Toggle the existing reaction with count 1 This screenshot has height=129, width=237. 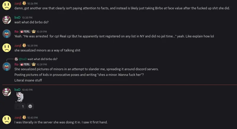[20, 106]
